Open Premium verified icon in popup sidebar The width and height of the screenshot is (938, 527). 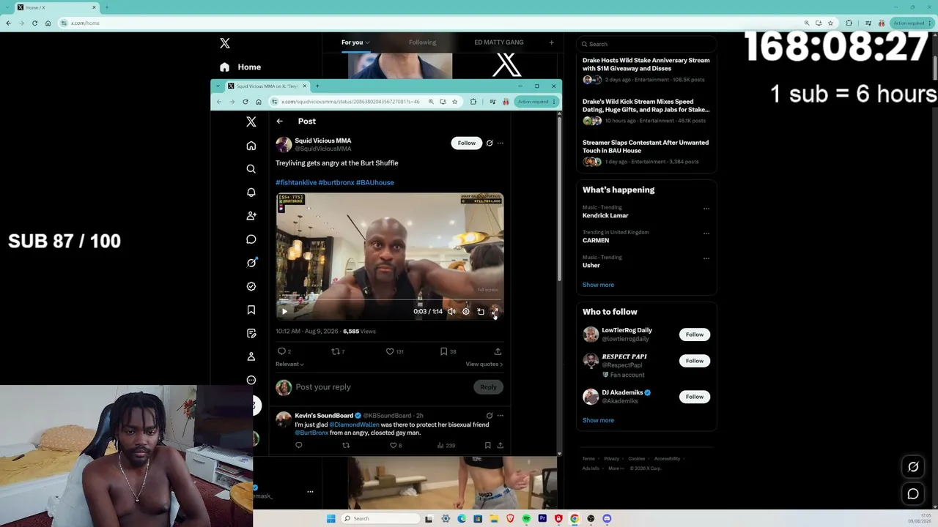tap(251, 286)
